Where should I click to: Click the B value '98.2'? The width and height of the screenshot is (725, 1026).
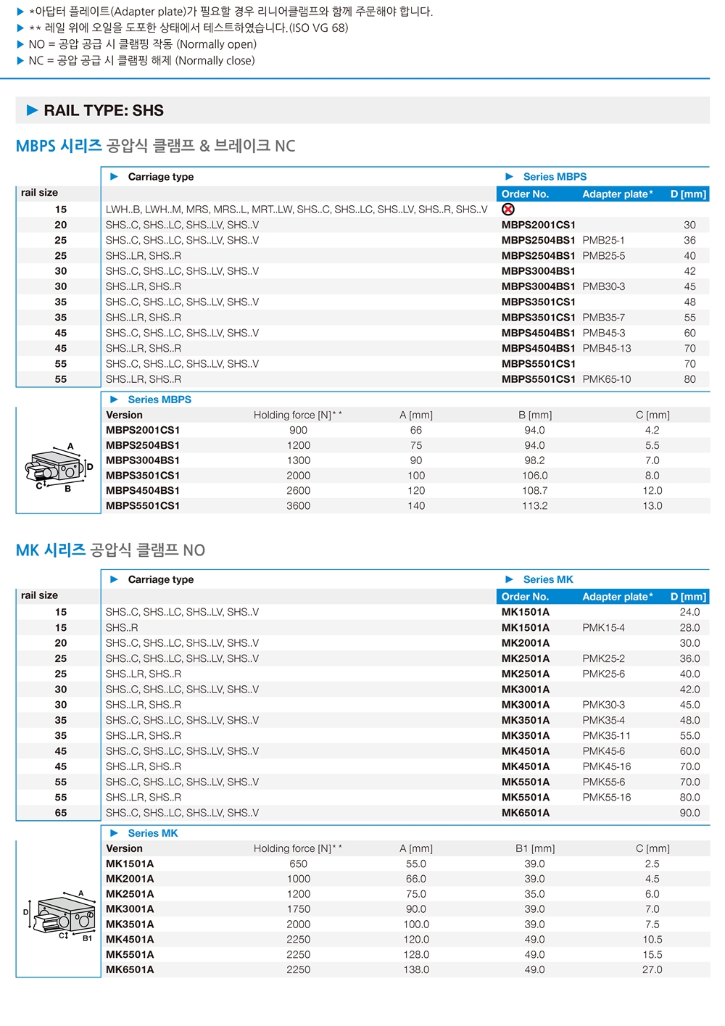tap(535, 460)
